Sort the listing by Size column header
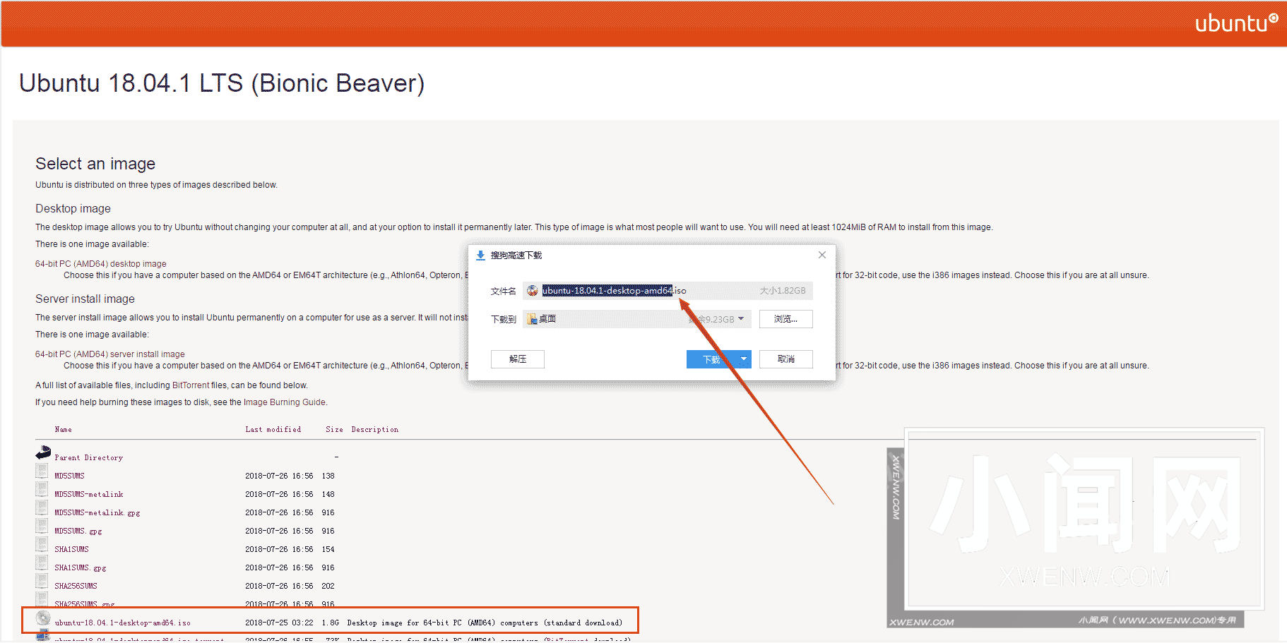 click(334, 430)
